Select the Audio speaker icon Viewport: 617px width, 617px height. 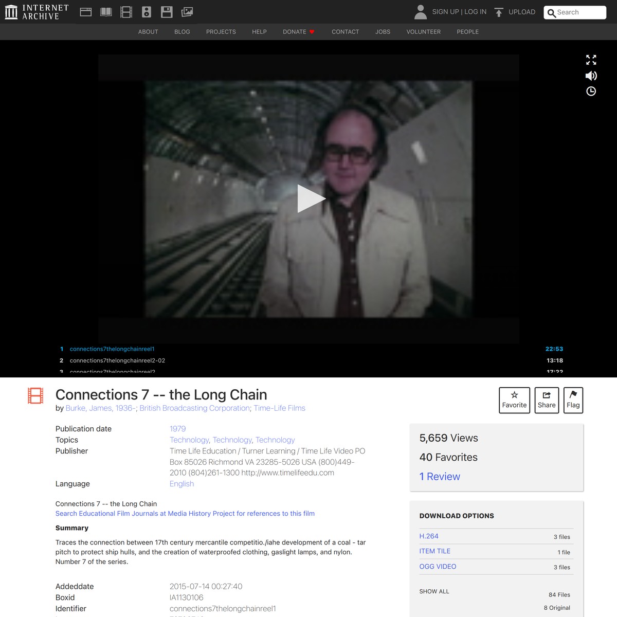(146, 11)
